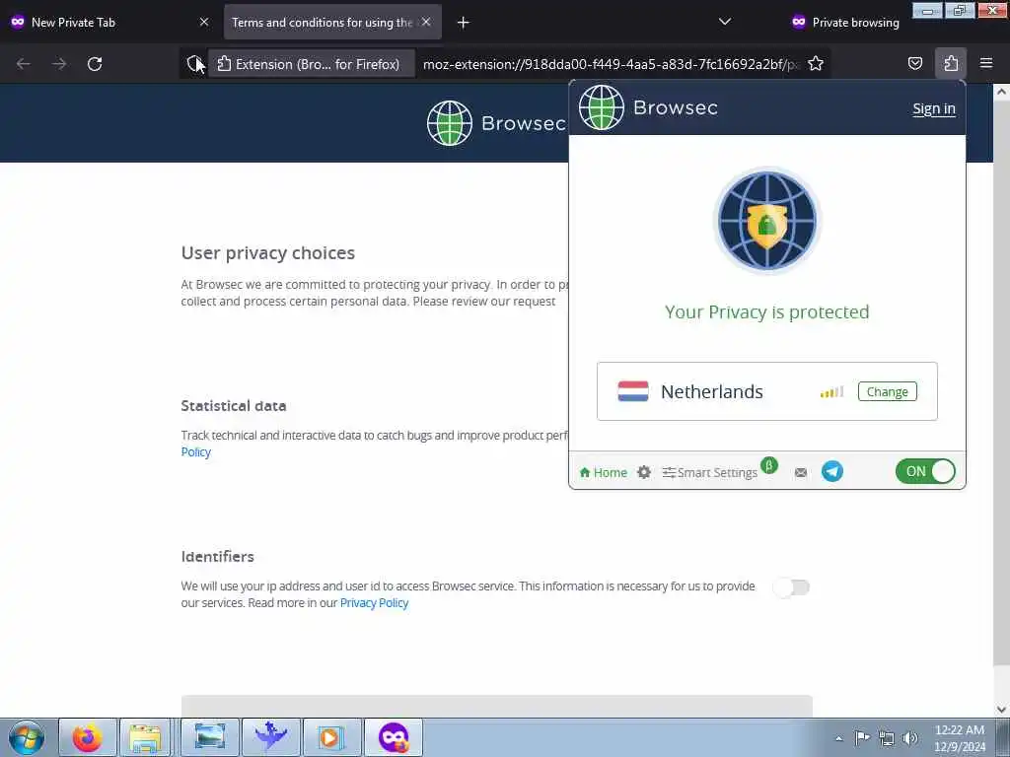Open Browsec Telegram channel icon

click(832, 471)
